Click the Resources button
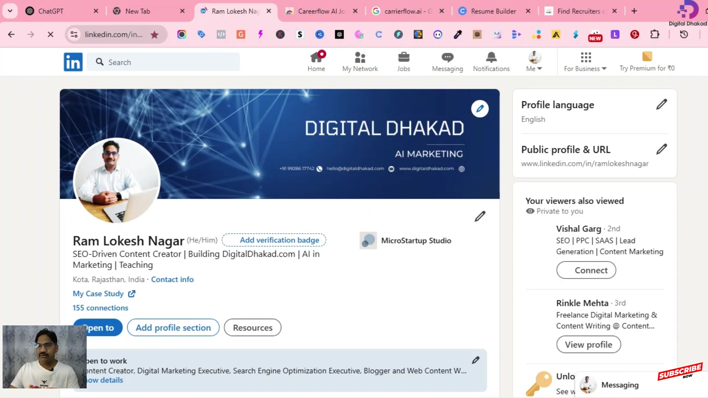Viewport: 708px width, 398px height. pyautogui.click(x=253, y=327)
